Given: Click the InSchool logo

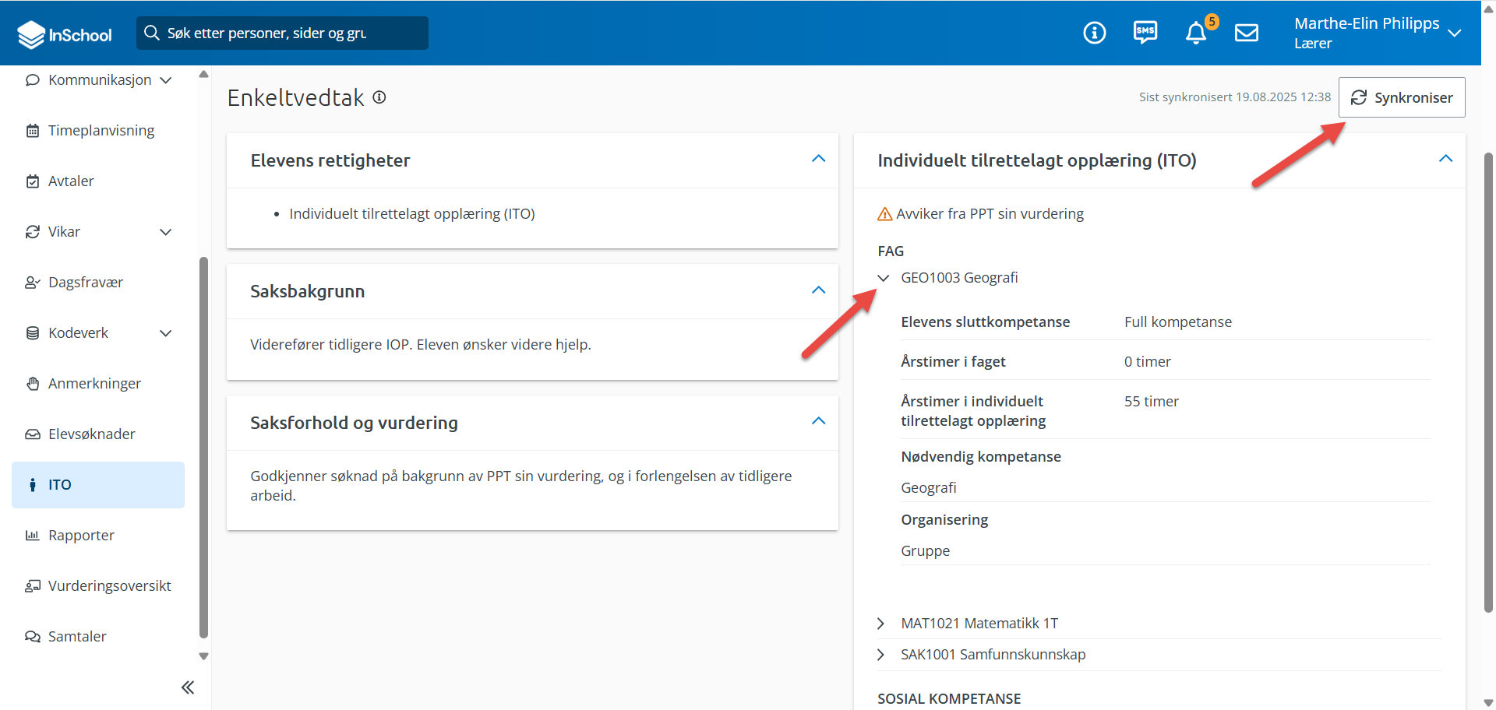Looking at the screenshot, I should click(x=65, y=34).
